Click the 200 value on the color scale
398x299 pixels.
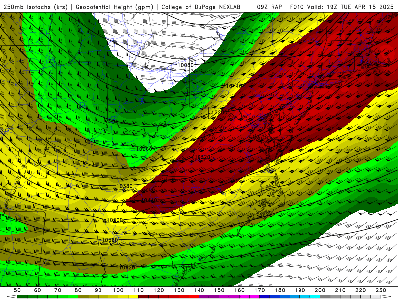(320, 290)
